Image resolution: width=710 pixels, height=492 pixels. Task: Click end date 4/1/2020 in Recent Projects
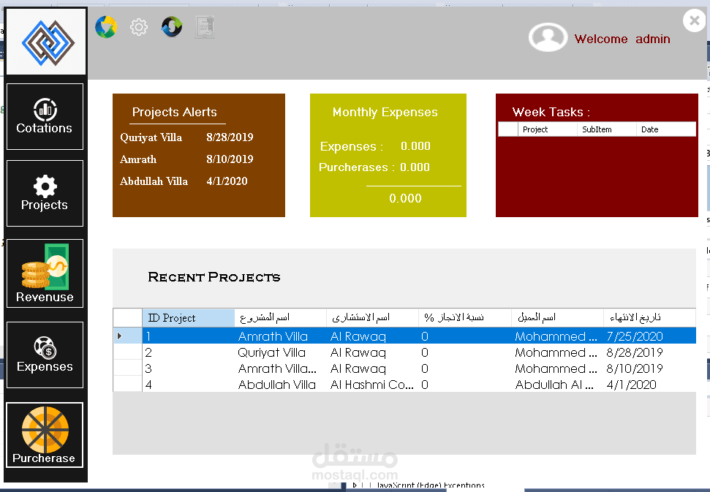click(649, 385)
